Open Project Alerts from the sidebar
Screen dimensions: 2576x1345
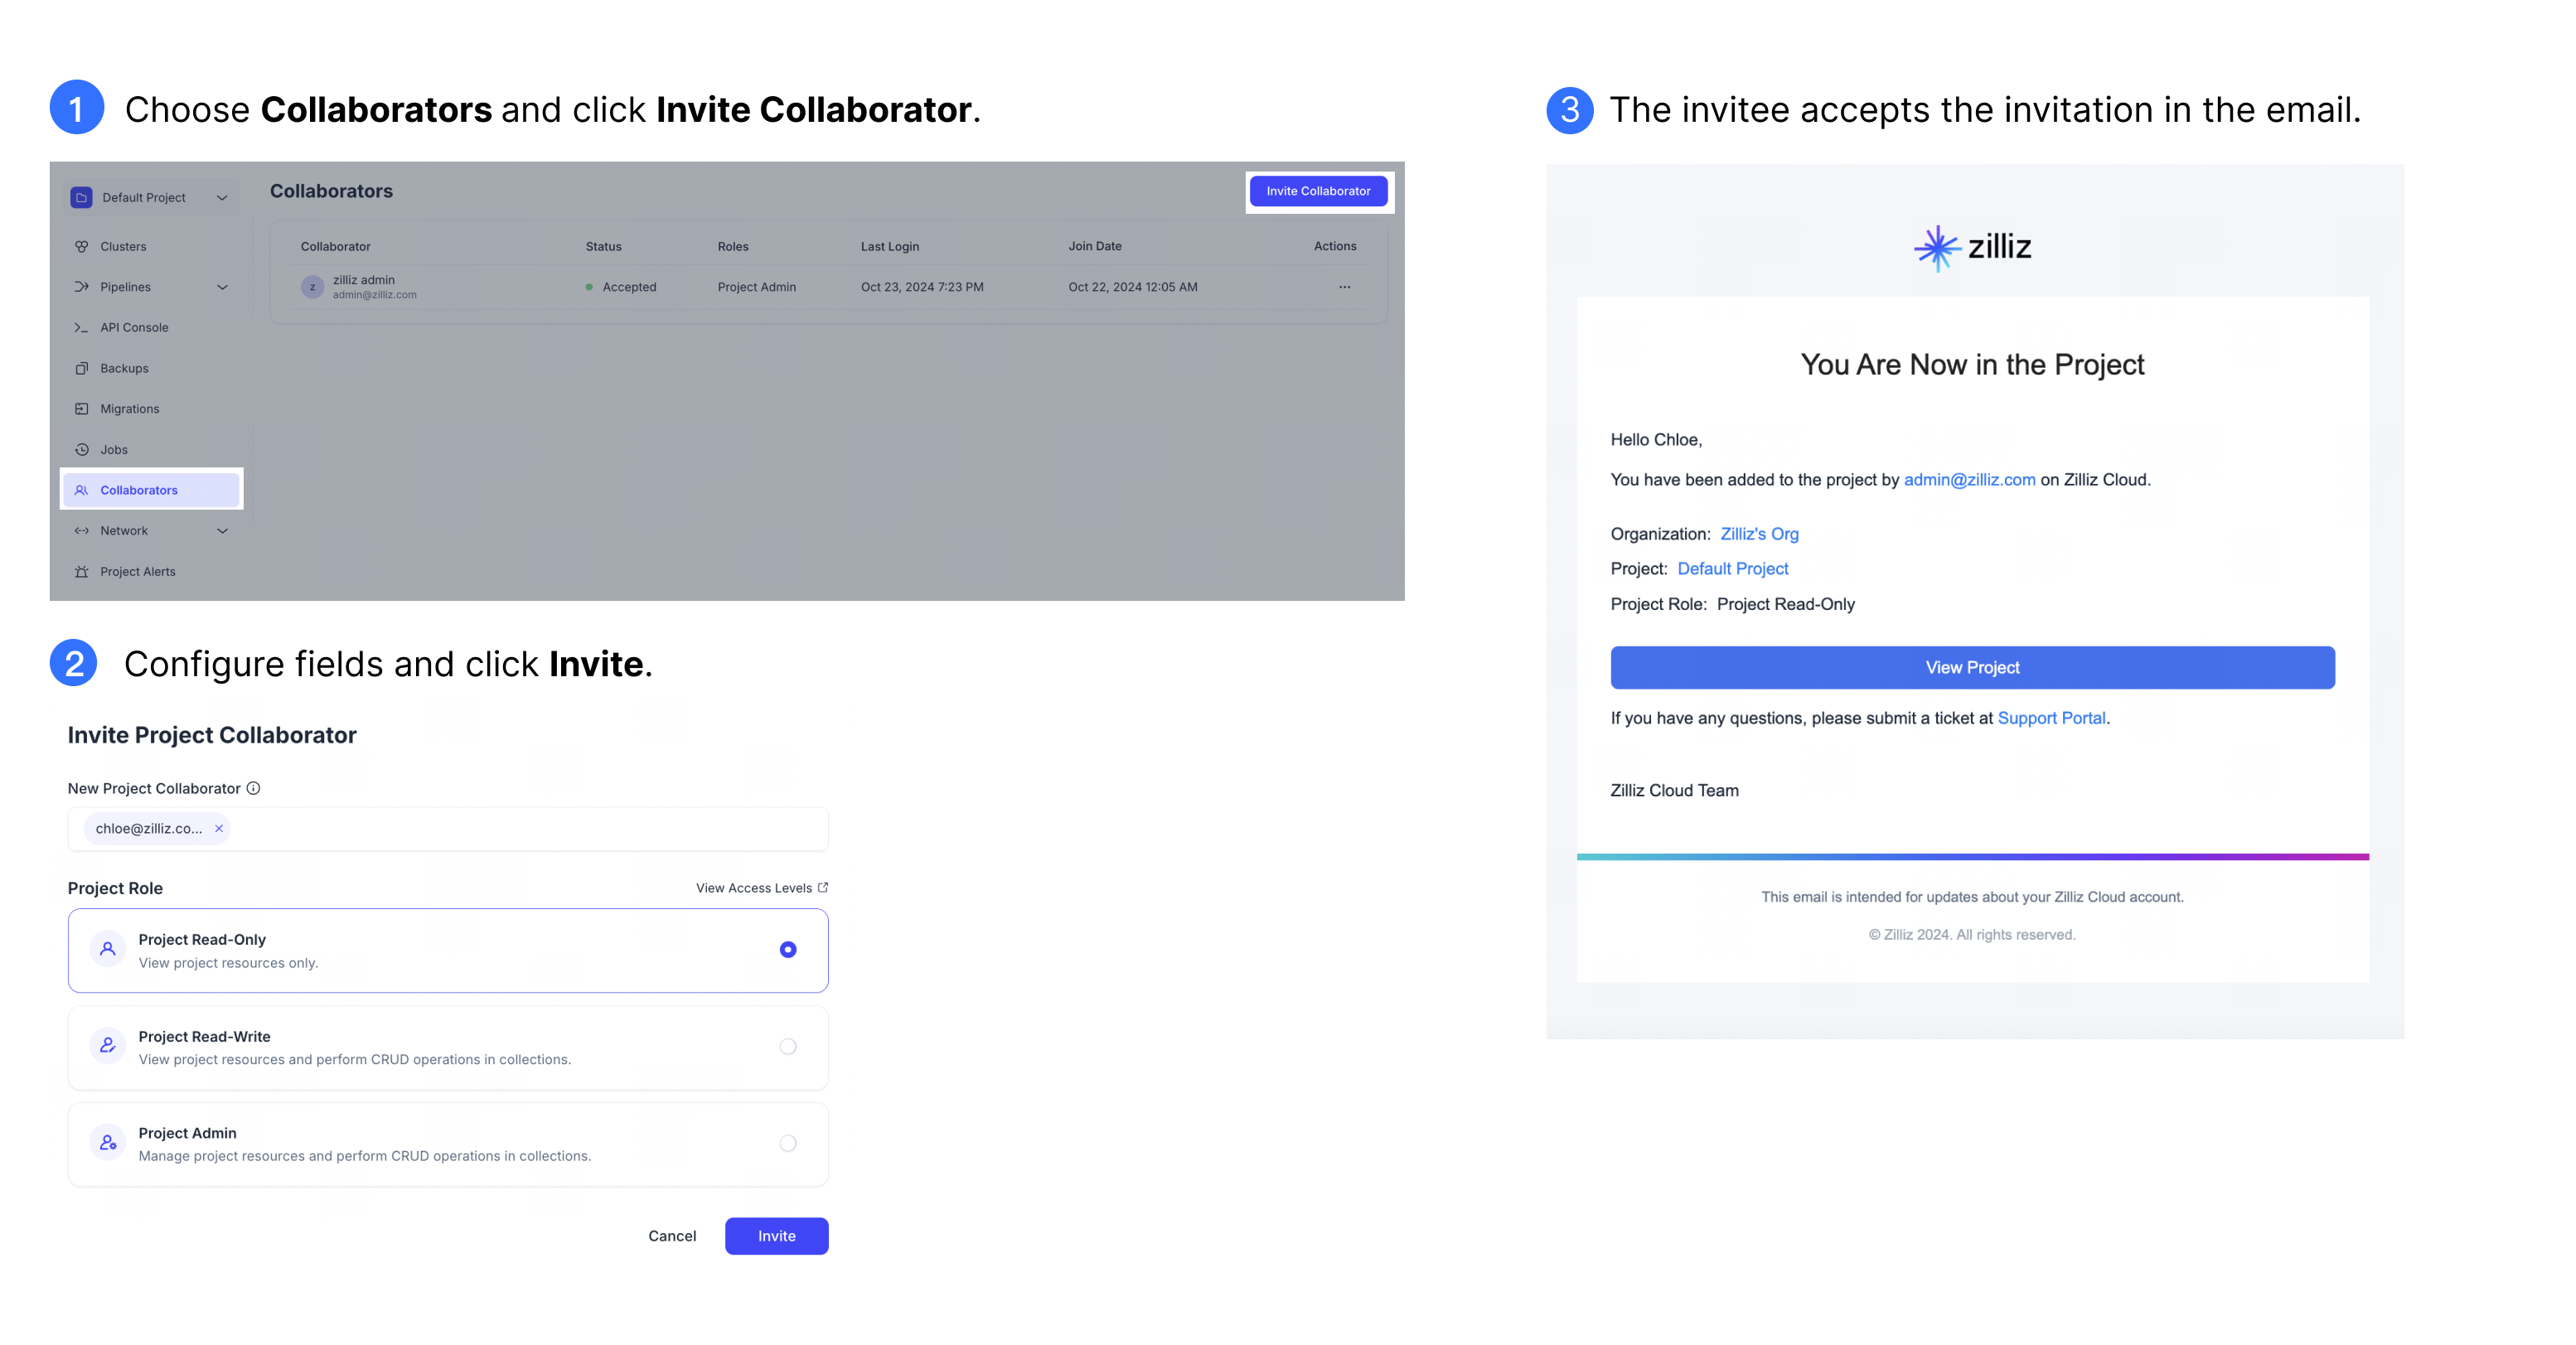point(82,571)
